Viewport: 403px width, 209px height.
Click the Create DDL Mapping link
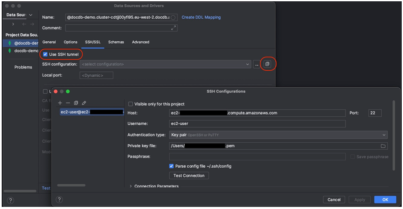coord(201,17)
